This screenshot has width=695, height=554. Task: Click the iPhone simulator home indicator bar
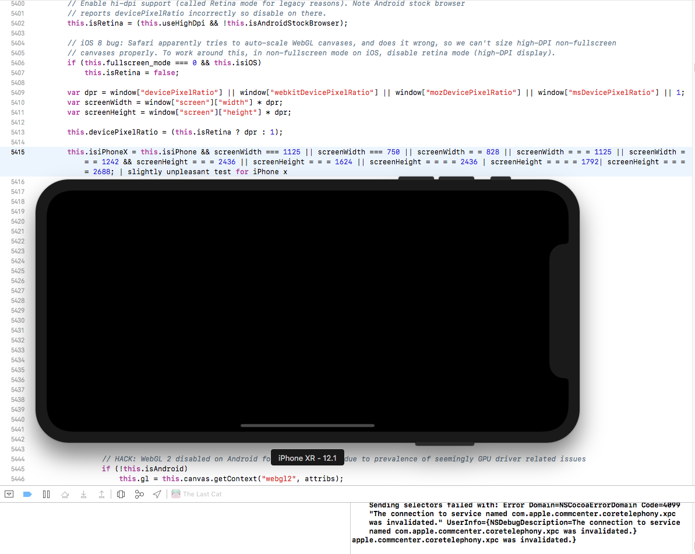pyautogui.click(x=308, y=425)
